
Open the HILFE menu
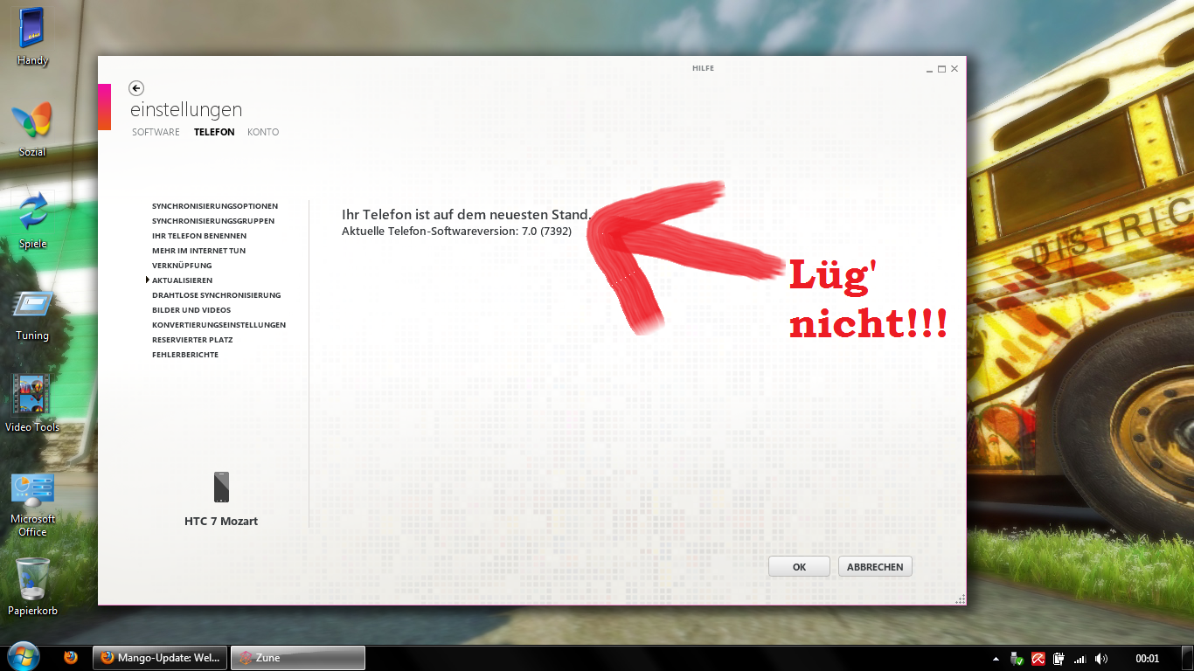click(703, 68)
